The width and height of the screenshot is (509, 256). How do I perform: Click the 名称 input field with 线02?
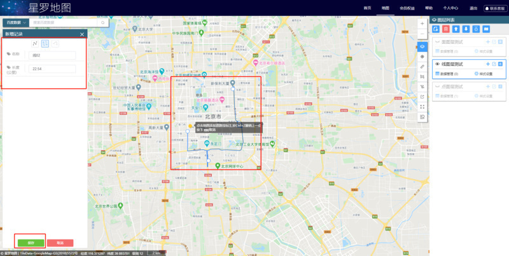(x=52, y=55)
